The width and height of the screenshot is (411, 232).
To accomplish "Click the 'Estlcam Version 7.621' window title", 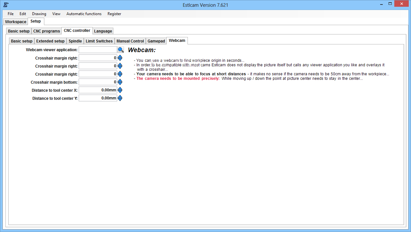I will (205, 5).
